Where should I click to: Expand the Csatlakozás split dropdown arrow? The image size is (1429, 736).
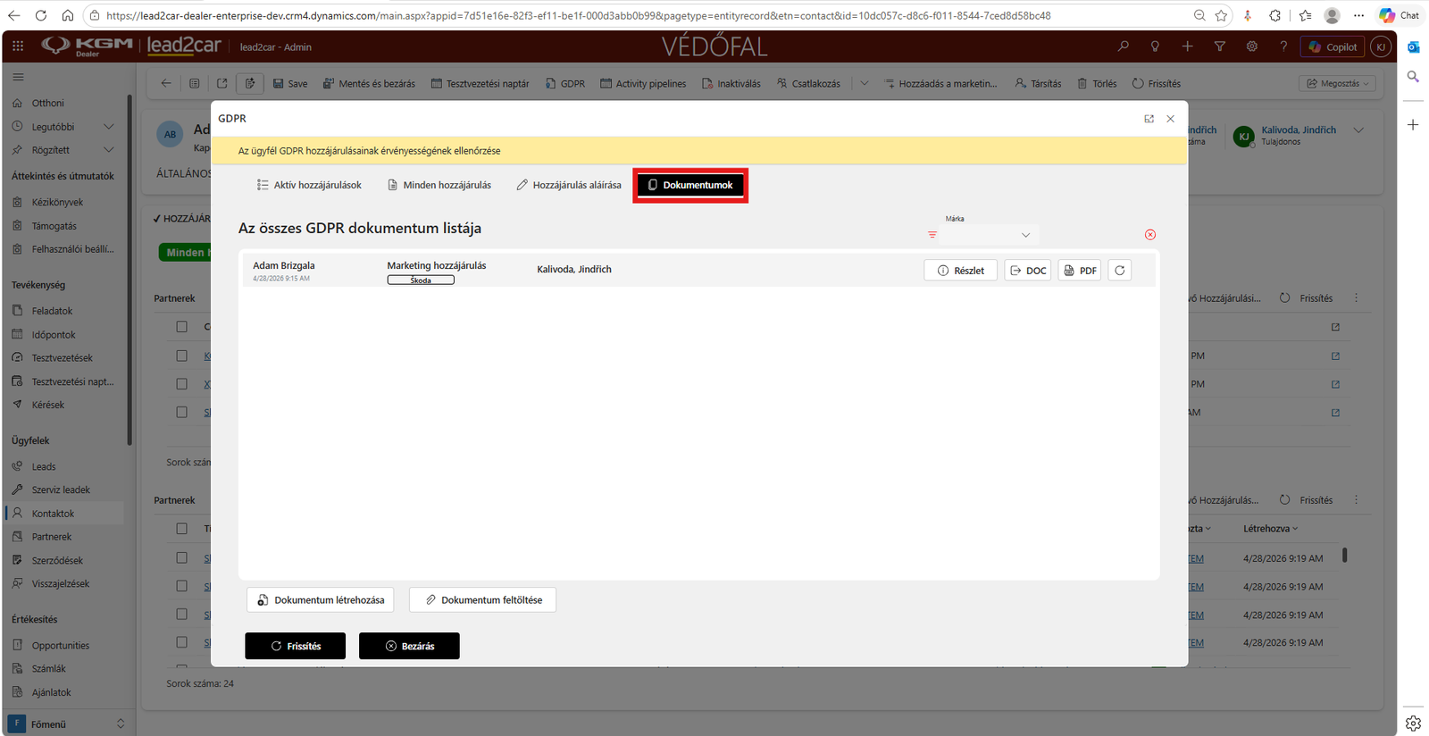click(x=865, y=83)
